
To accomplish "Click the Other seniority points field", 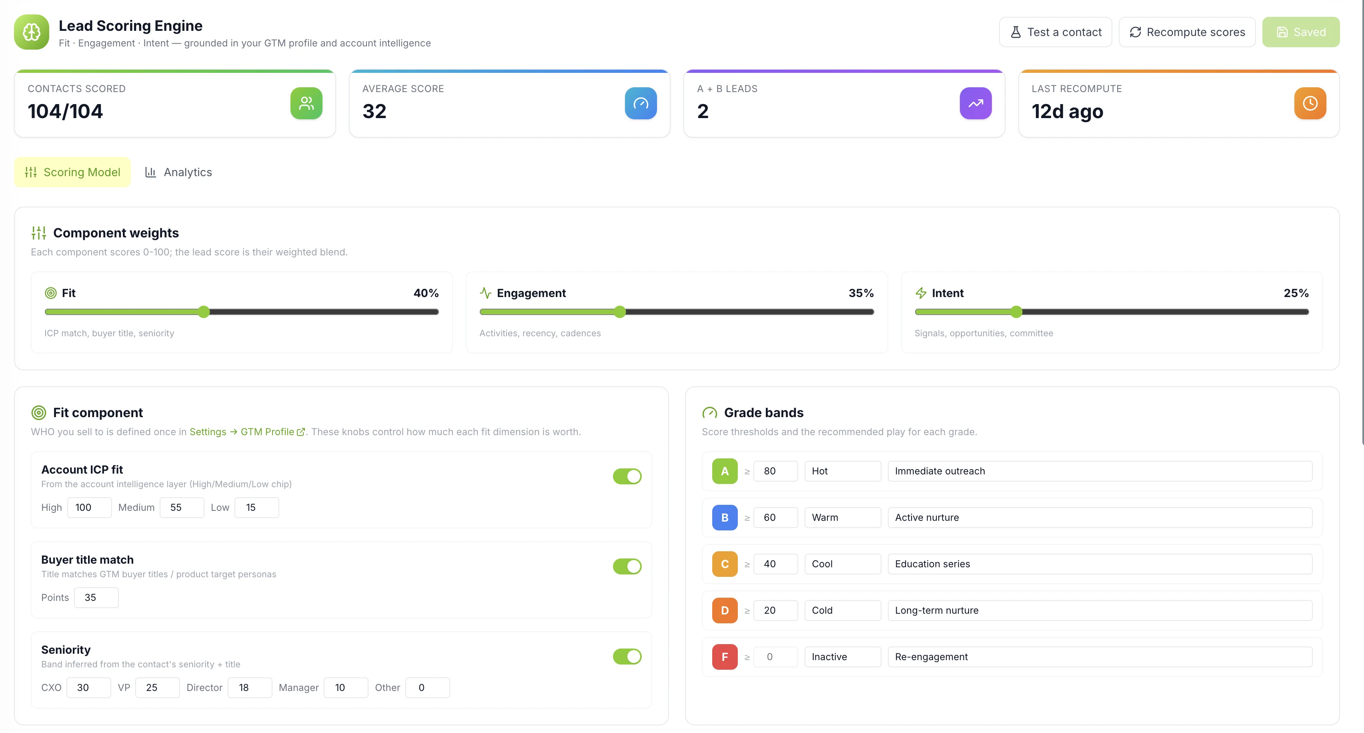I will click(428, 687).
